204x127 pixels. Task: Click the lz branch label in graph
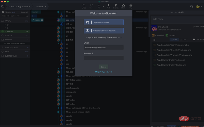(34, 16)
